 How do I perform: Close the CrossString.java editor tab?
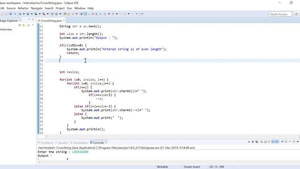pyautogui.click(x=64, y=20)
